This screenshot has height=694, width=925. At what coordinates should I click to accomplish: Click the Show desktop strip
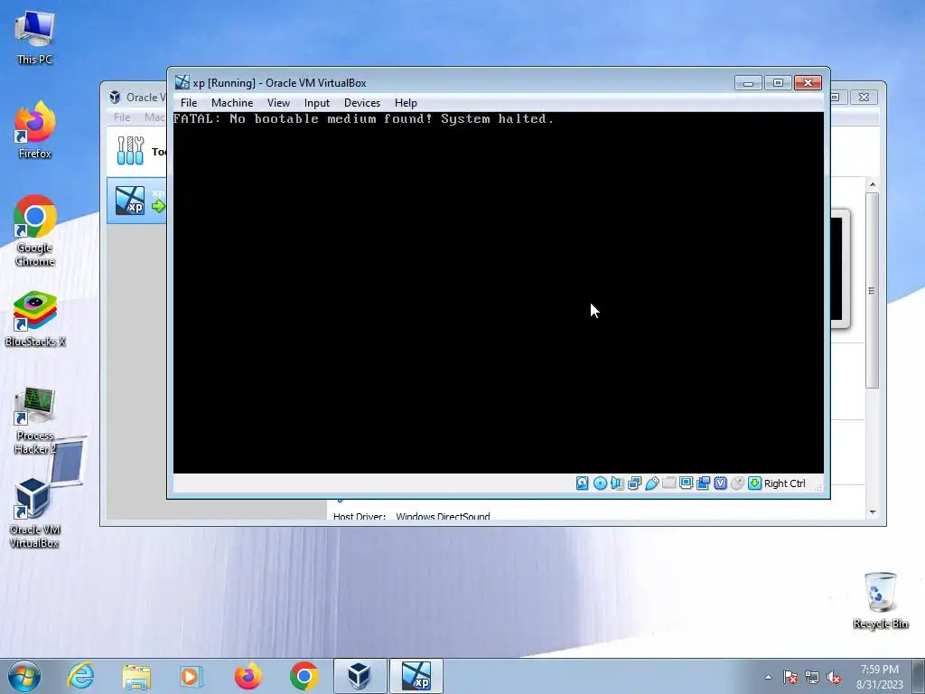pyautogui.click(x=919, y=676)
